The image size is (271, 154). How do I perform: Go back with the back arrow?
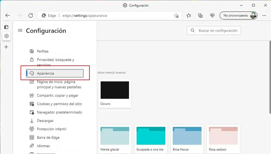click(8, 15)
